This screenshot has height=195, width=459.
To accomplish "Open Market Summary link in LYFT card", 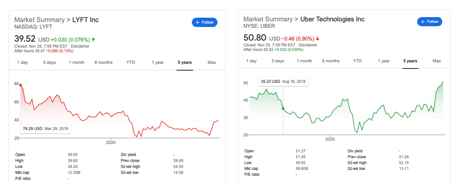I will 39,20.
